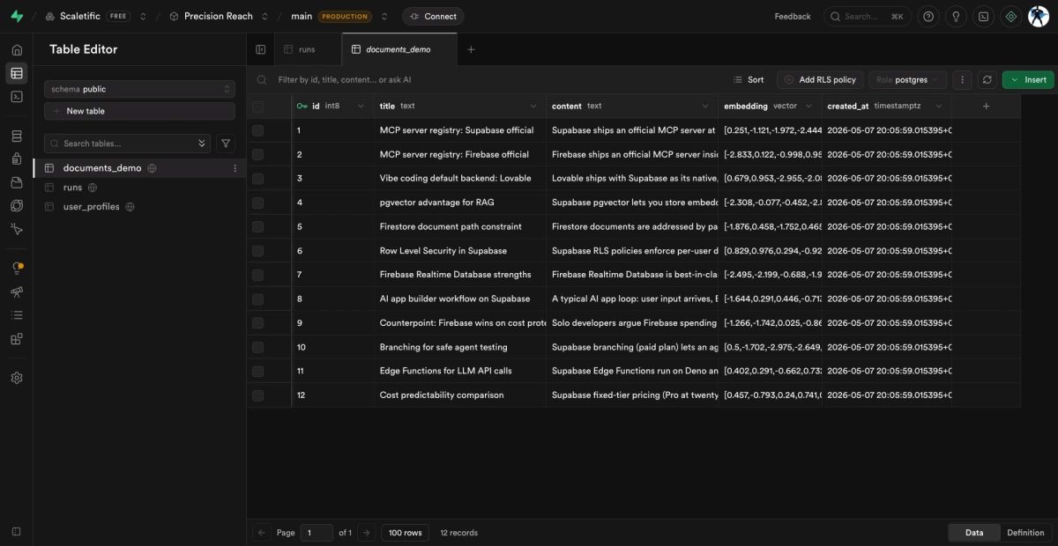
Task: Check the checkbox for row 7 Realtime Database
Action: (x=257, y=274)
